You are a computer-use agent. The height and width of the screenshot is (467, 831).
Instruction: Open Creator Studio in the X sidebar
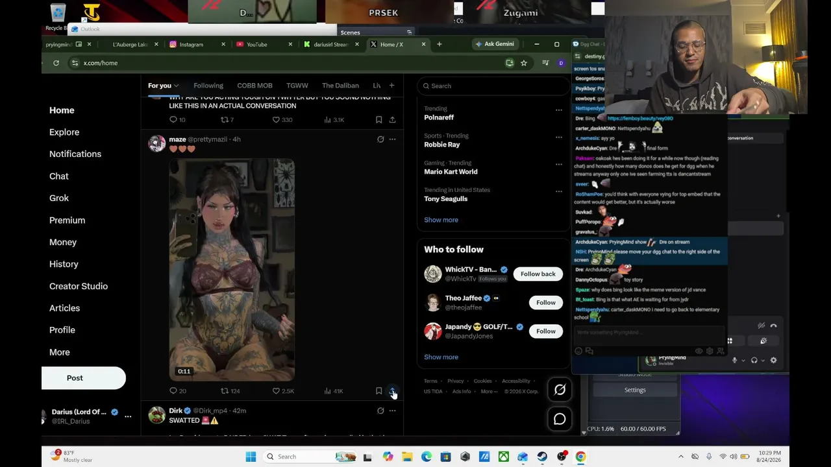(79, 286)
